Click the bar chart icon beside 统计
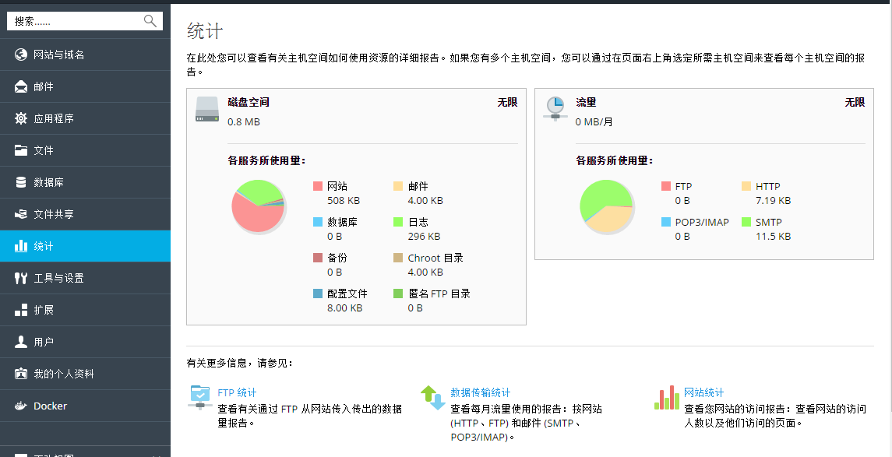 [x=21, y=245]
